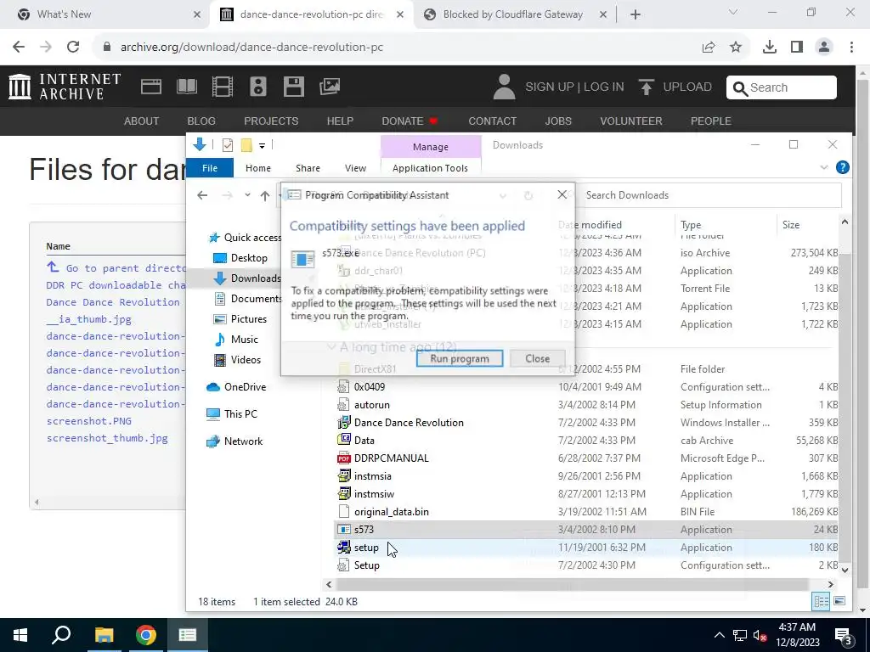Open Chrome tab search dropdown
This screenshot has width=870, height=652.
point(733,12)
